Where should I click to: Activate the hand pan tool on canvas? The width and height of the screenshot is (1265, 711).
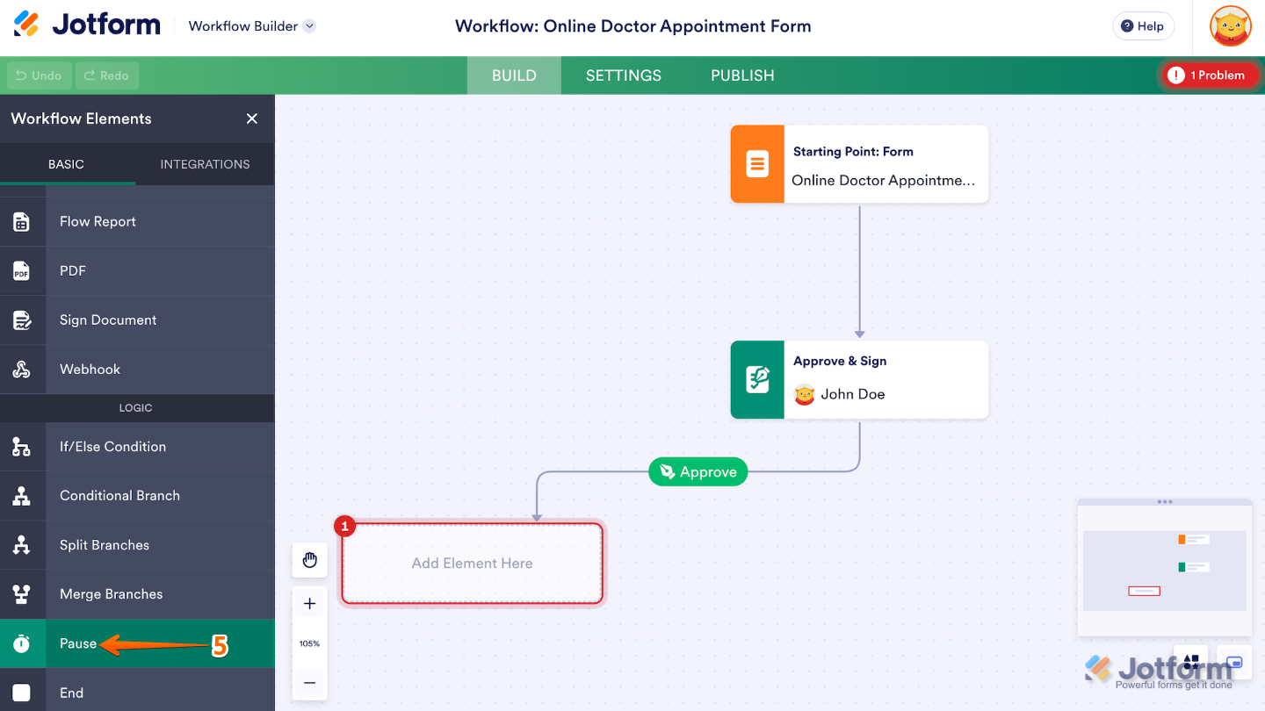pyautogui.click(x=309, y=559)
